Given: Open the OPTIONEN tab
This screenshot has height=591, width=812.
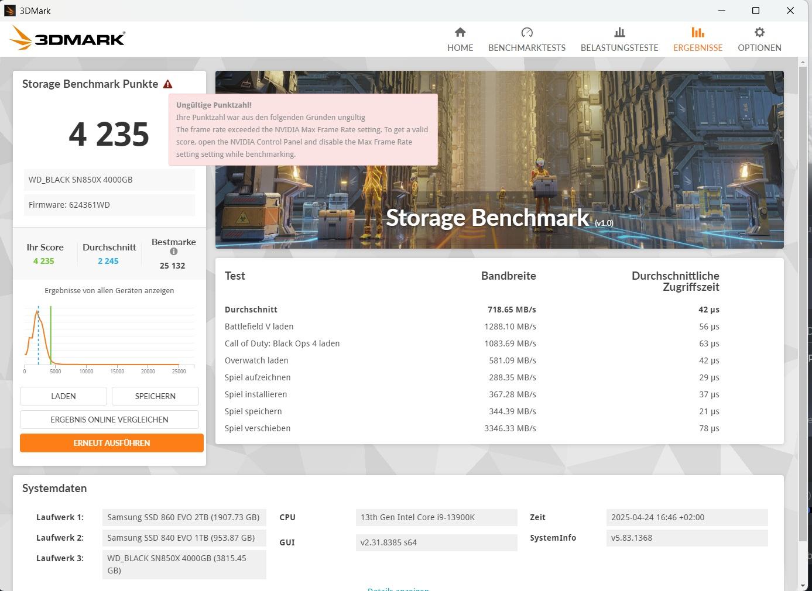Looking at the screenshot, I should click(759, 40).
